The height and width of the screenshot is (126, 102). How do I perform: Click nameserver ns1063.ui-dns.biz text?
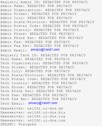pyautogui.click(x=46, y=112)
